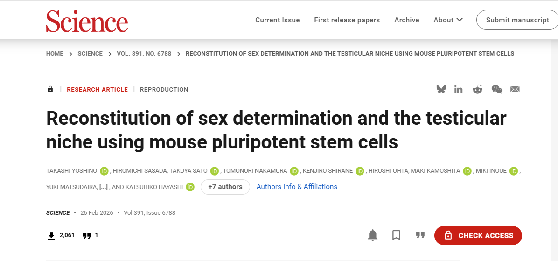Open Takashi Yoshino's ORCID icon
This screenshot has height=261, width=558.
104,171
